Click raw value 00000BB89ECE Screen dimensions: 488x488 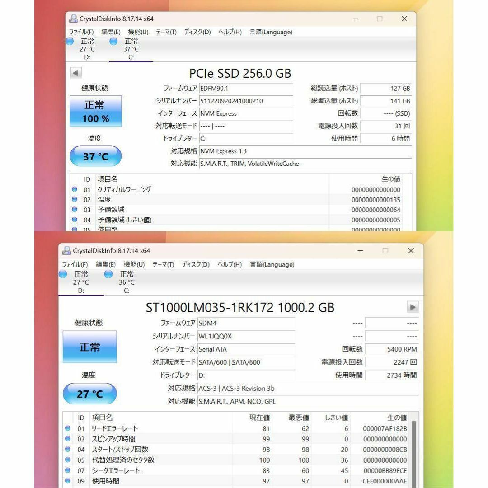click(385, 470)
